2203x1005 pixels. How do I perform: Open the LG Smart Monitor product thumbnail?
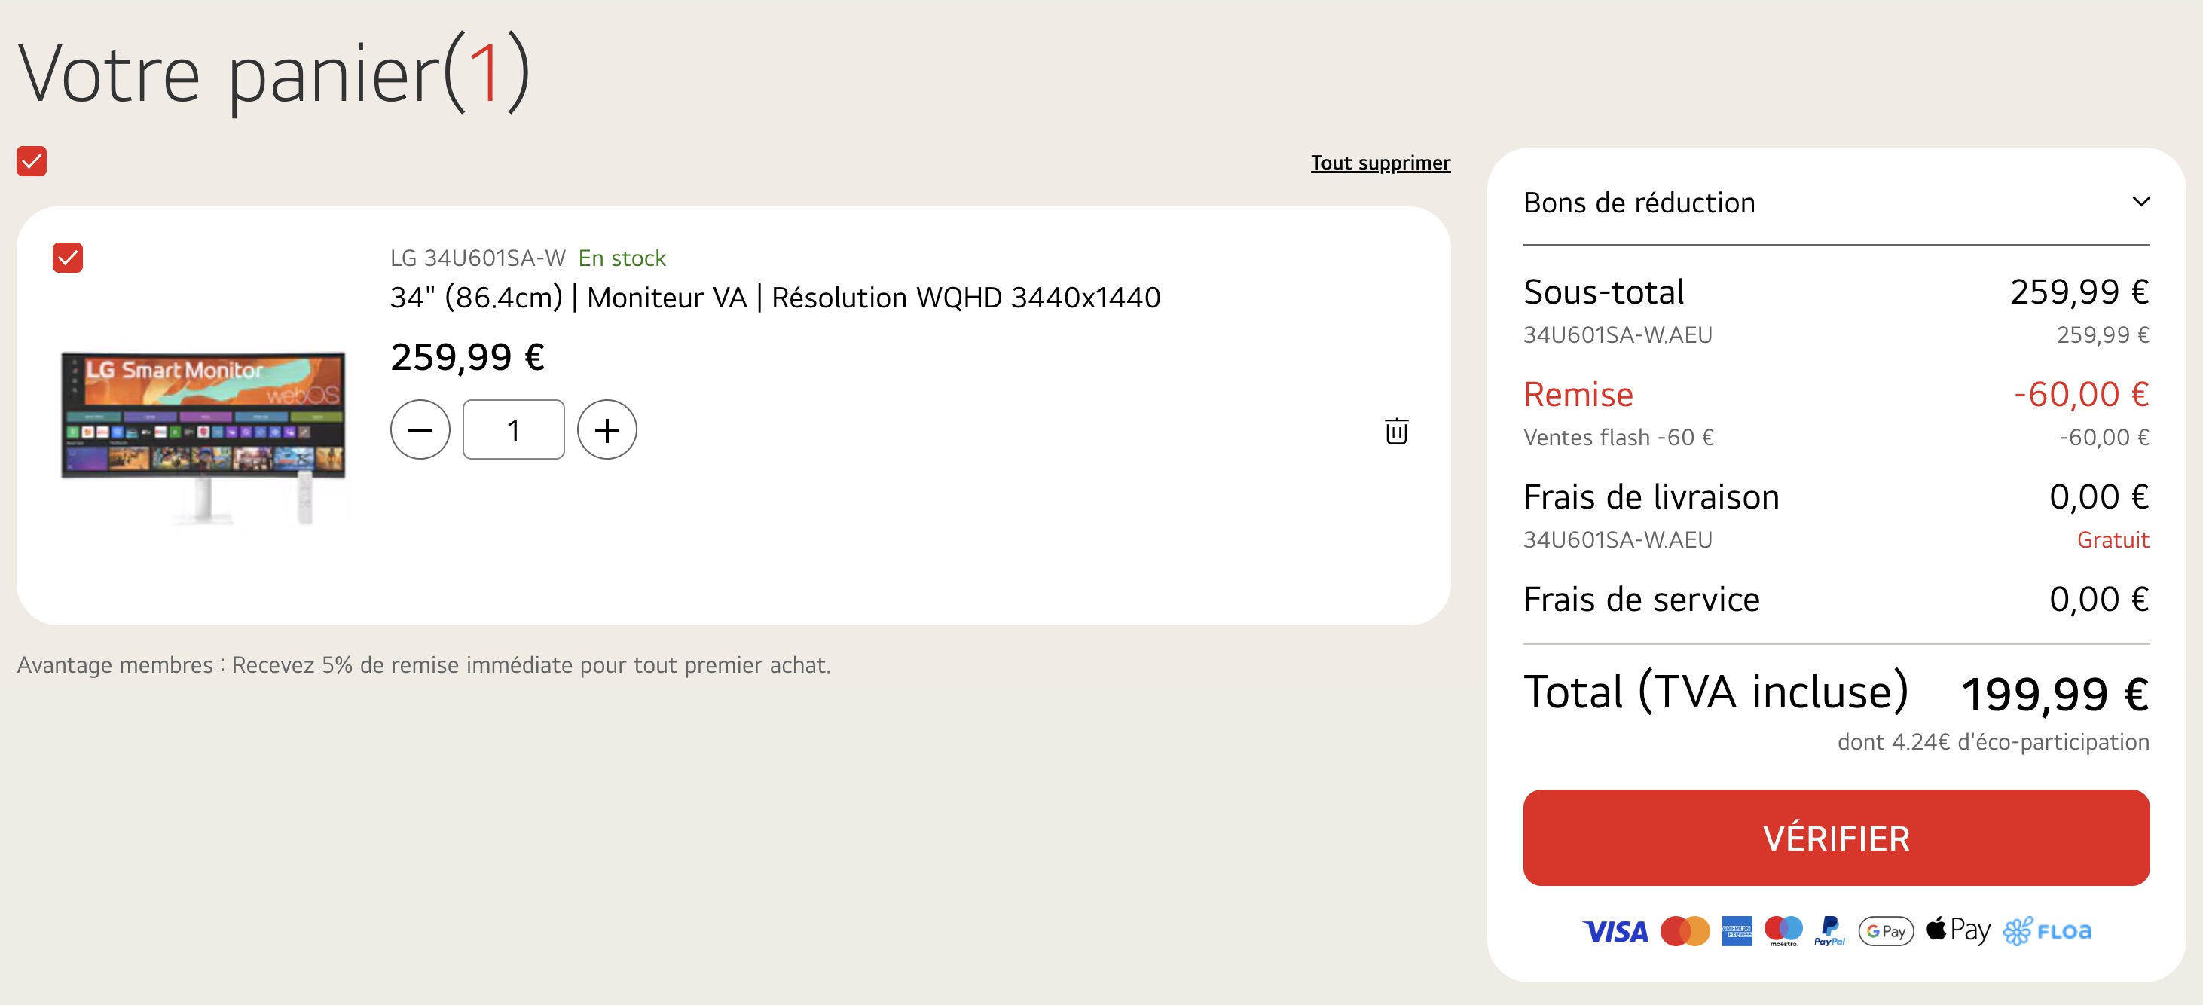pyautogui.click(x=203, y=436)
